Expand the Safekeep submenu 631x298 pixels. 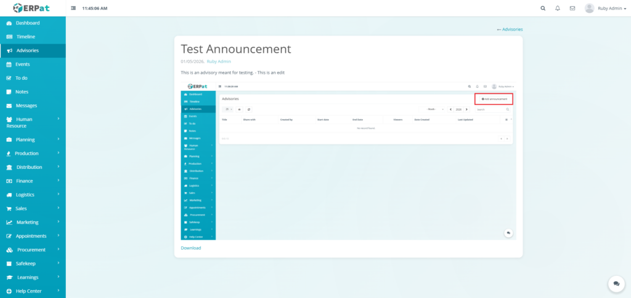pyautogui.click(x=59, y=263)
